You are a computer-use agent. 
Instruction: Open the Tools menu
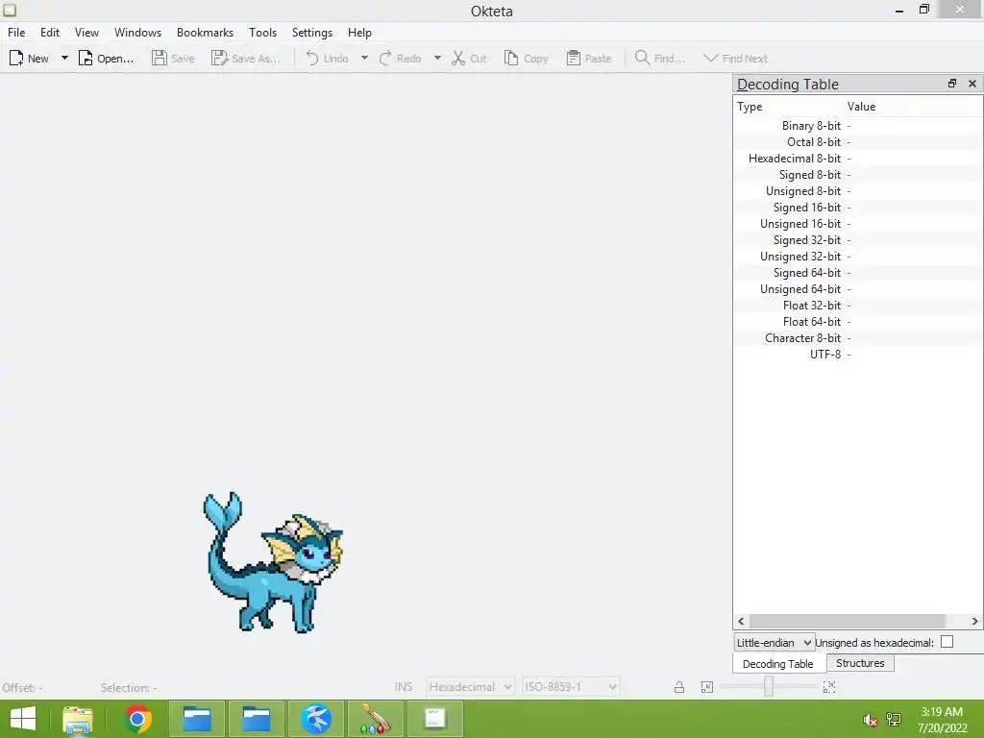coord(262,33)
